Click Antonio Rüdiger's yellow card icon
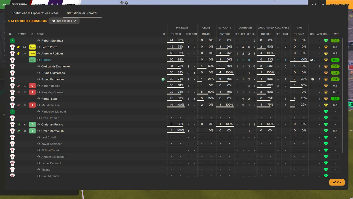 click(x=18, y=54)
